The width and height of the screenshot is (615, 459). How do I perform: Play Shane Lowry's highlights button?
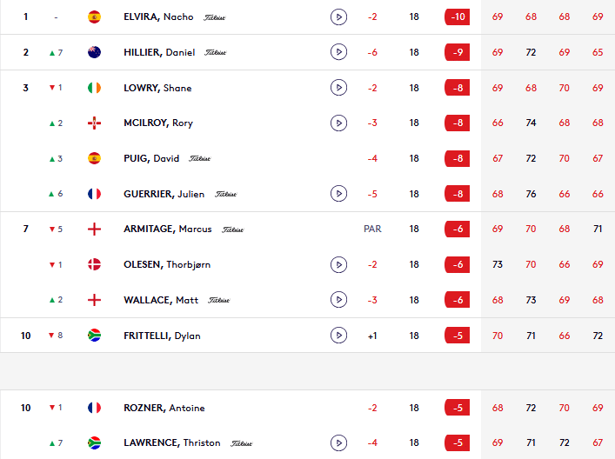click(x=338, y=88)
